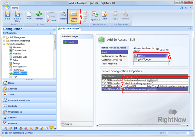Viewport: 195px width, 137px height.
Task: Switch to the Home ribbon tab
Action: click(x=15, y=8)
